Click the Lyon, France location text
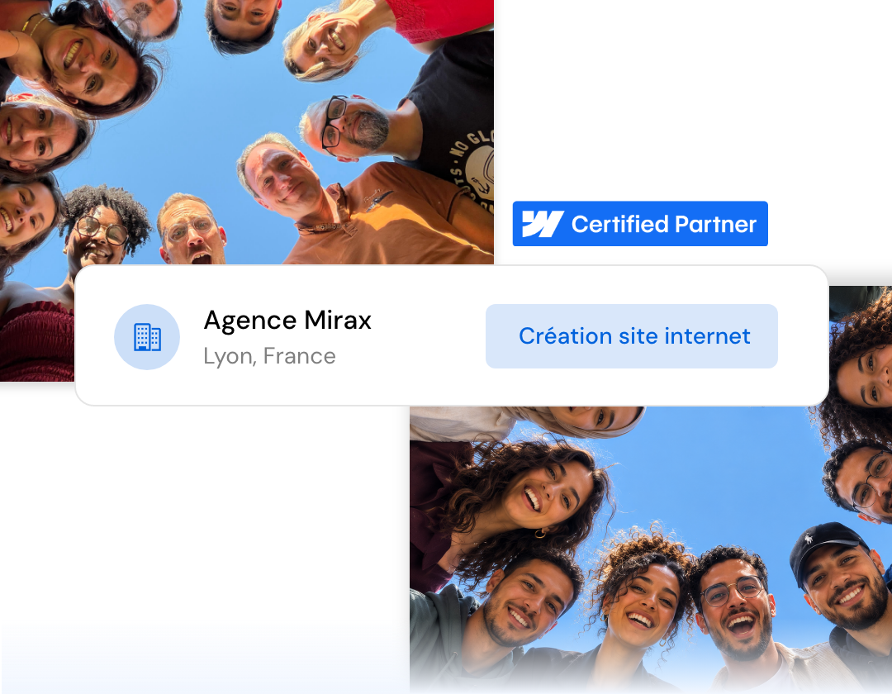The image size is (892, 694). pyautogui.click(x=269, y=356)
